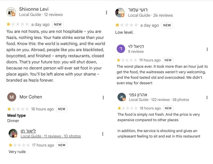The height and width of the screenshot is (164, 213).
Task: Open "Local Guide · 11 reviews · 10 photos" link
Action: pyautogui.click(x=51, y=136)
